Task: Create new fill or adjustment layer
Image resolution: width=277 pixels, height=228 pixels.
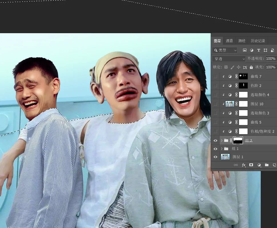Action: [259, 165]
